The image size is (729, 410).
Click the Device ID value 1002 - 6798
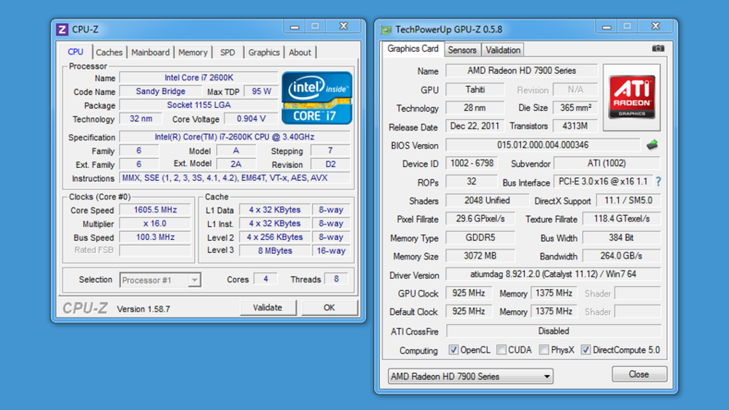pyautogui.click(x=472, y=163)
